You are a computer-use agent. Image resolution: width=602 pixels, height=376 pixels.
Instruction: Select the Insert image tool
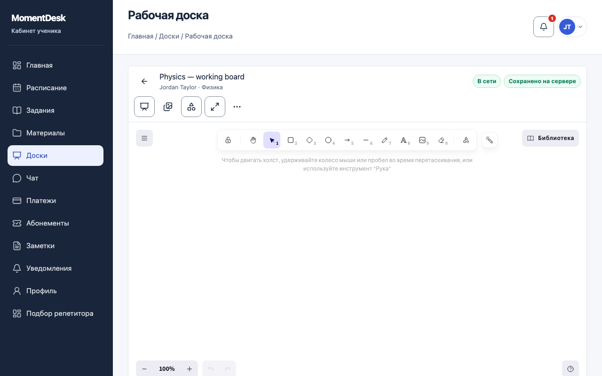pos(422,140)
